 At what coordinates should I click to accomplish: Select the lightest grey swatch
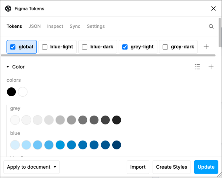15,120
